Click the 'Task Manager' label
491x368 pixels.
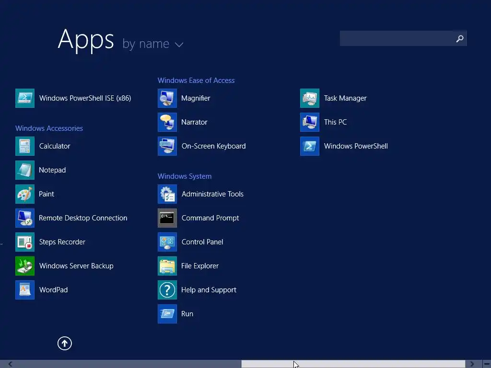[x=345, y=98]
